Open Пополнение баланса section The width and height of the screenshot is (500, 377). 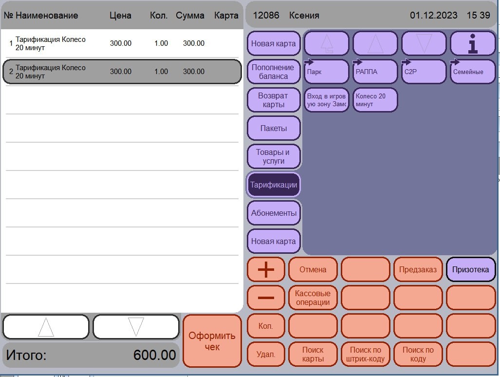click(x=274, y=72)
